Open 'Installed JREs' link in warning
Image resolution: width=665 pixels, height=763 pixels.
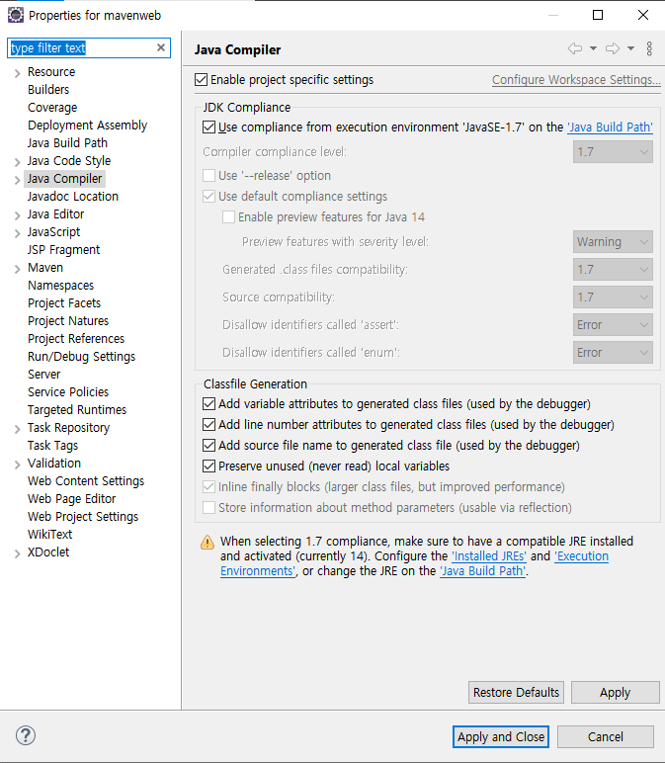[489, 556]
